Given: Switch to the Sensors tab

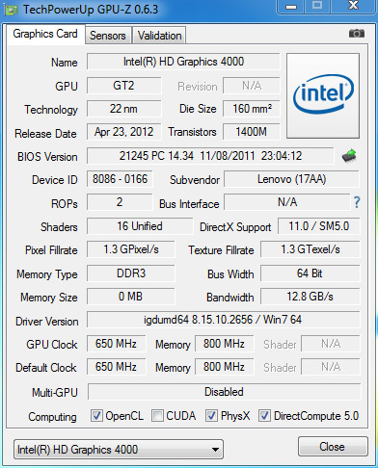Looking at the screenshot, I should pos(108,36).
